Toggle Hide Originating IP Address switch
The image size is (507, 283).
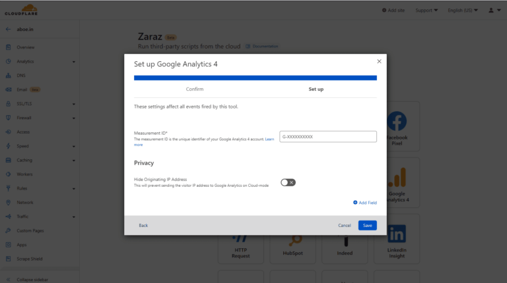tap(288, 182)
